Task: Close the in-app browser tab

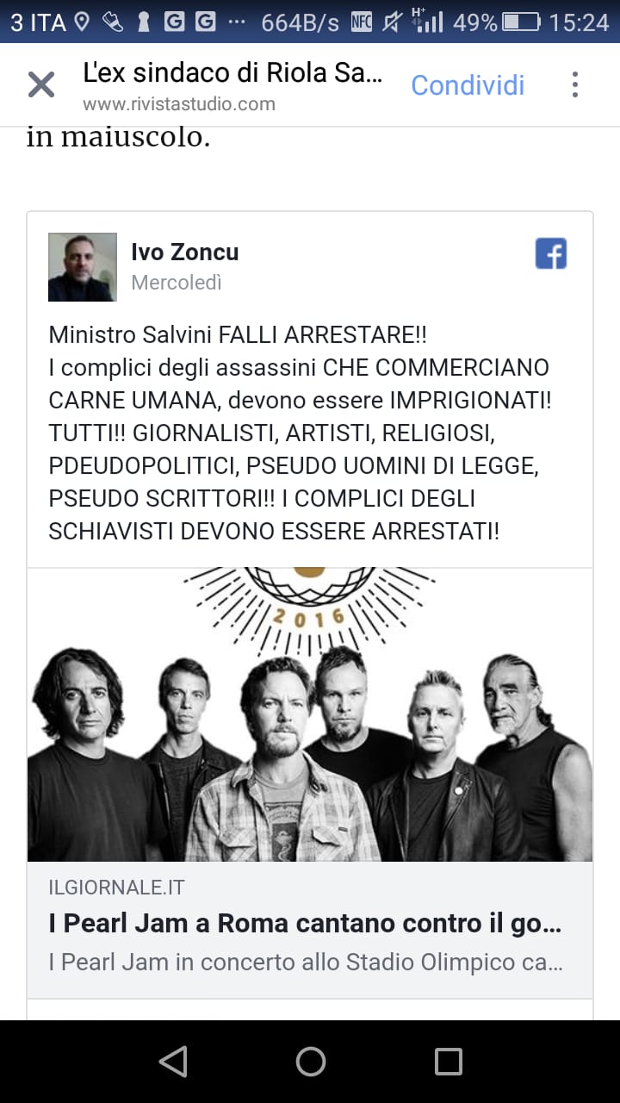Action: [40, 85]
